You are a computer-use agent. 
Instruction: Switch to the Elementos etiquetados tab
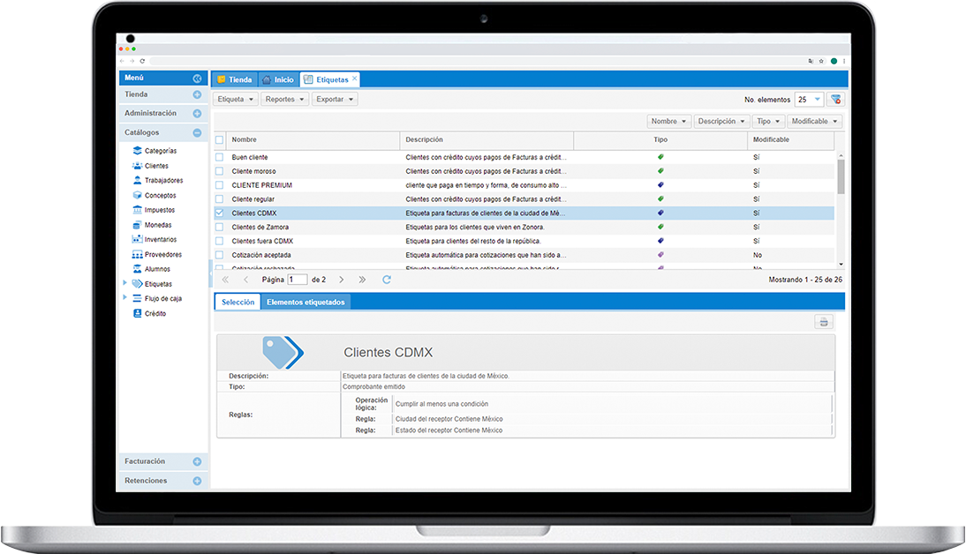point(306,302)
